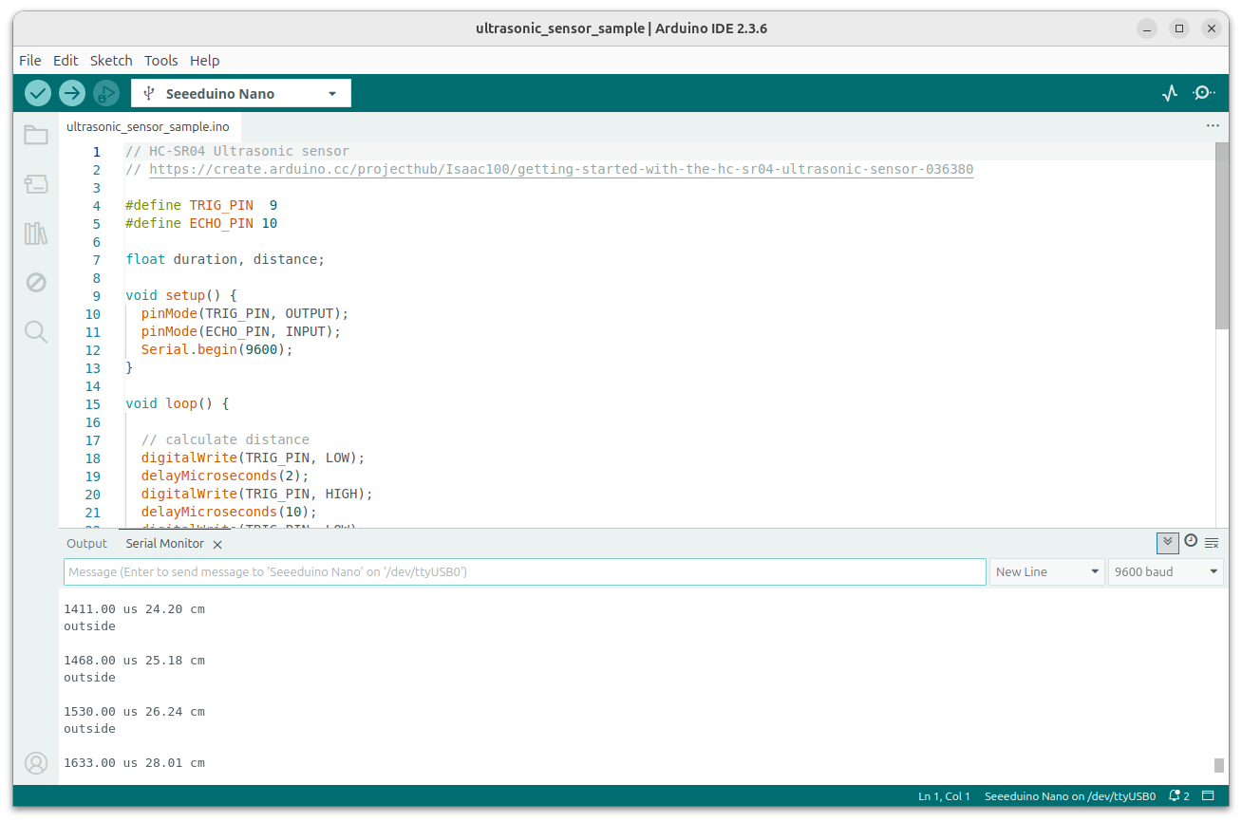
Task: Open the New Line line-ending dropdown
Action: (1046, 571)
